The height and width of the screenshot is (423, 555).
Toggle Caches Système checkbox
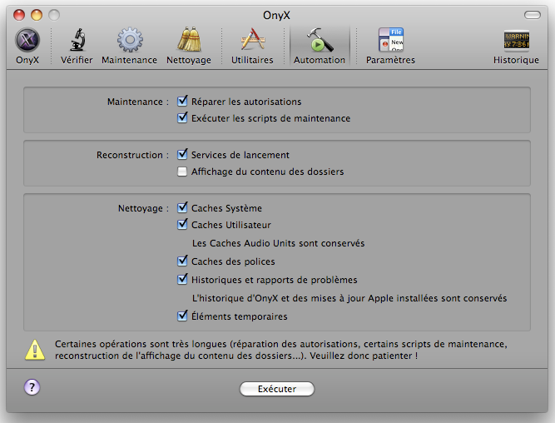(182, 207)
